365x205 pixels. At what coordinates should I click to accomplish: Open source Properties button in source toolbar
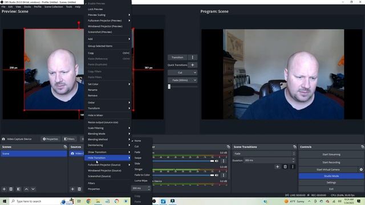coord(50,139)
